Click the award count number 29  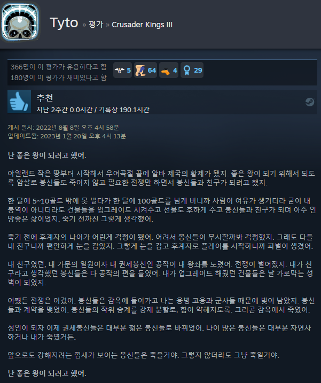198,71
